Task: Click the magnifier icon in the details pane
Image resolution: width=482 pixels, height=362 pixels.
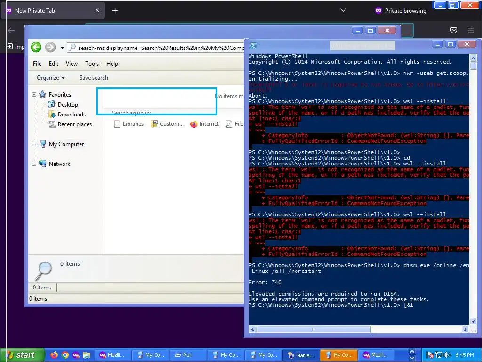Action: (43, 271)
